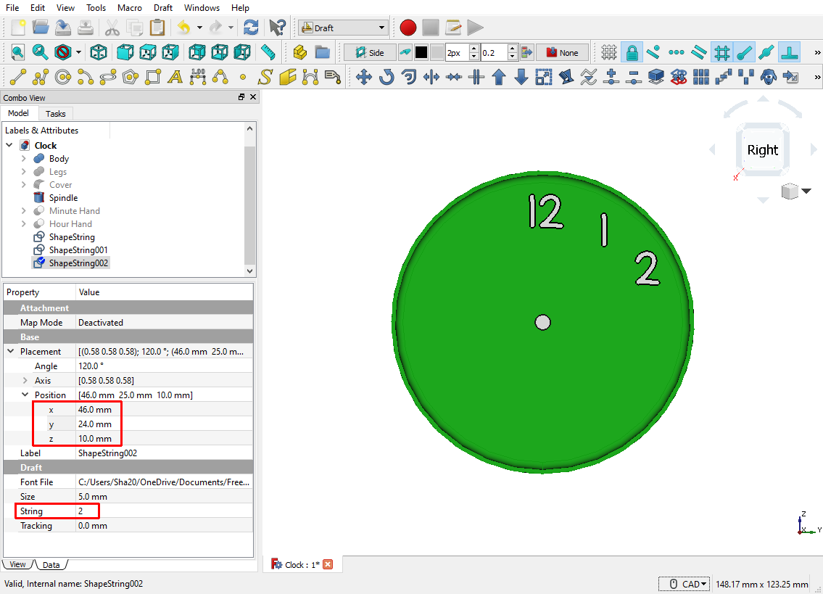Open the Draft menu

click(x=163, y=7)
